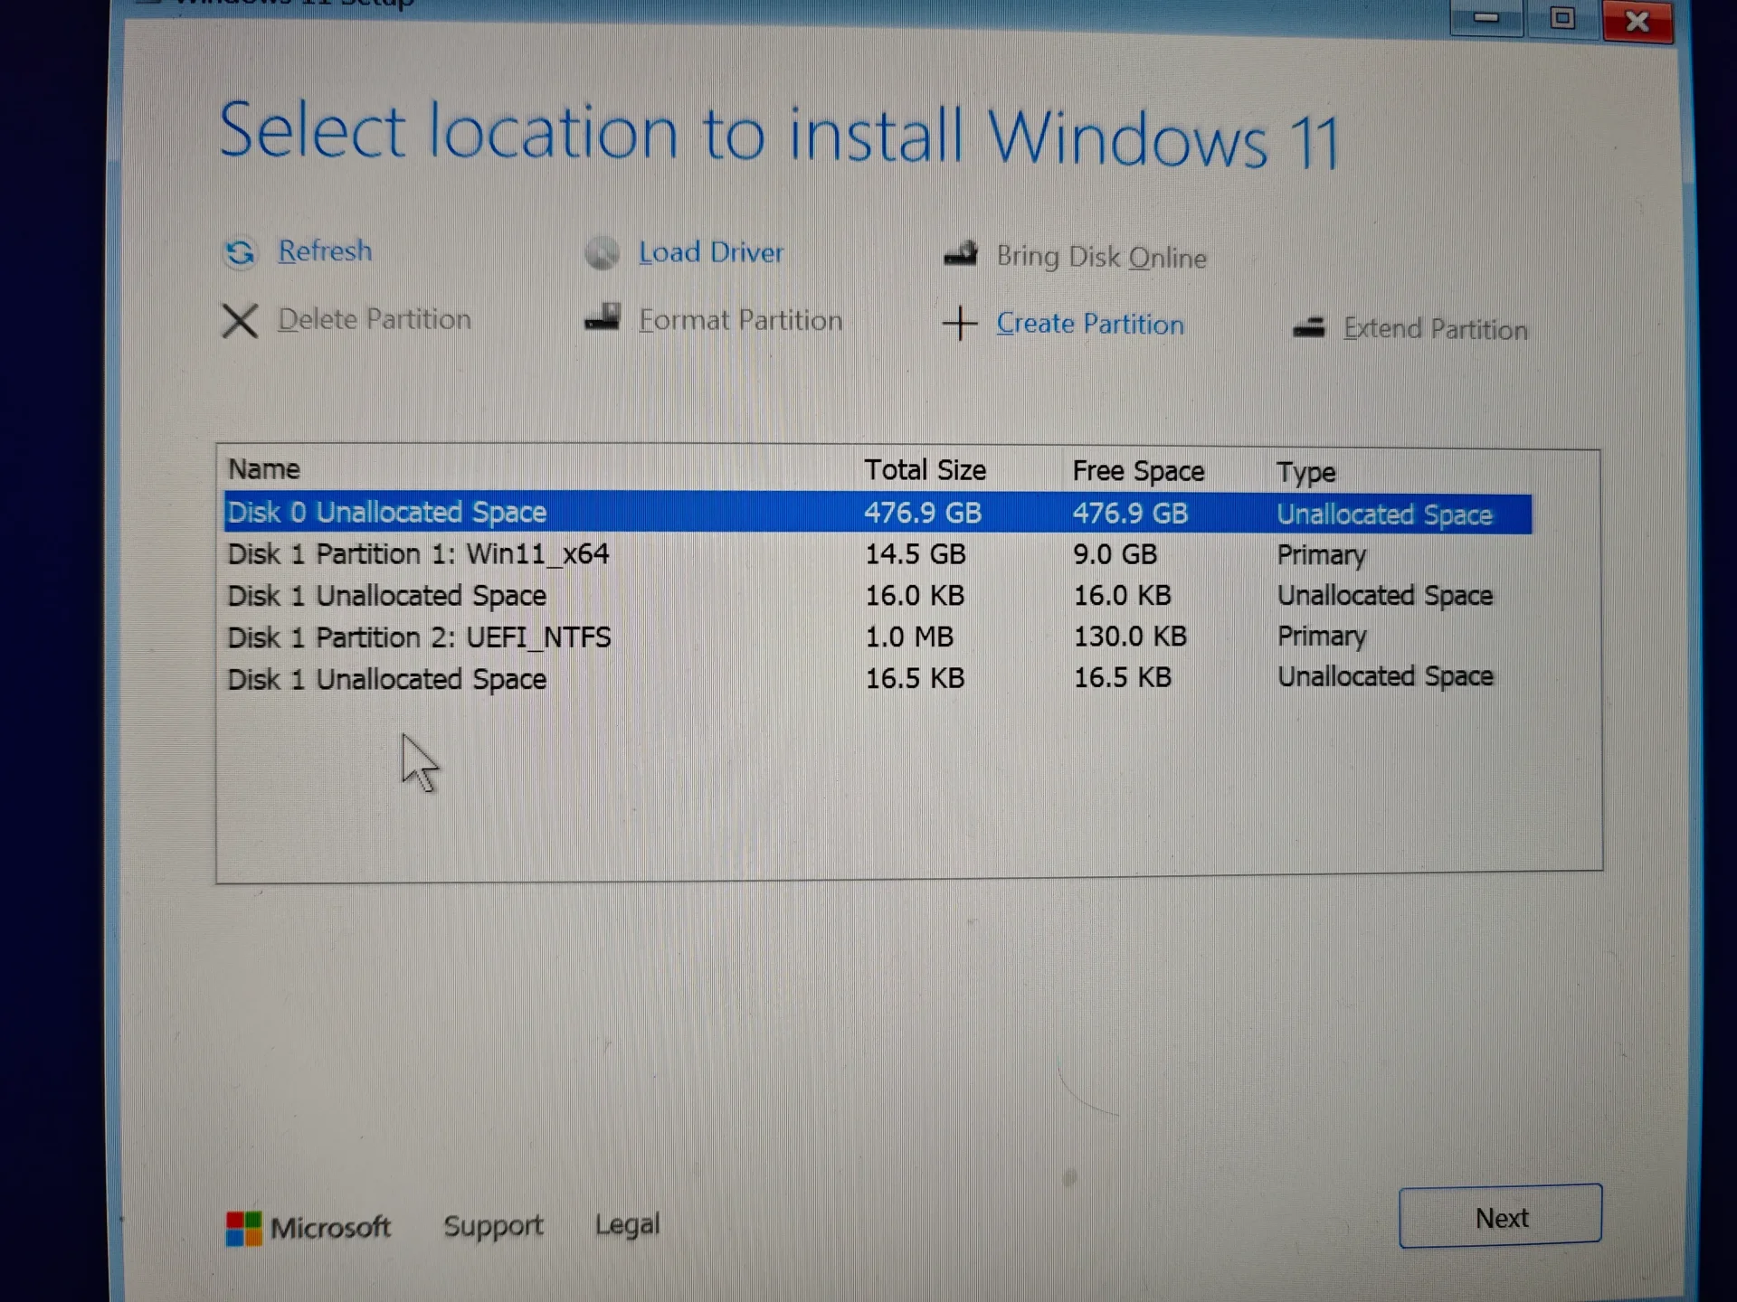Click the Name column header
This screenshot has height=1302, width=1737.
(x=264, y=469)
